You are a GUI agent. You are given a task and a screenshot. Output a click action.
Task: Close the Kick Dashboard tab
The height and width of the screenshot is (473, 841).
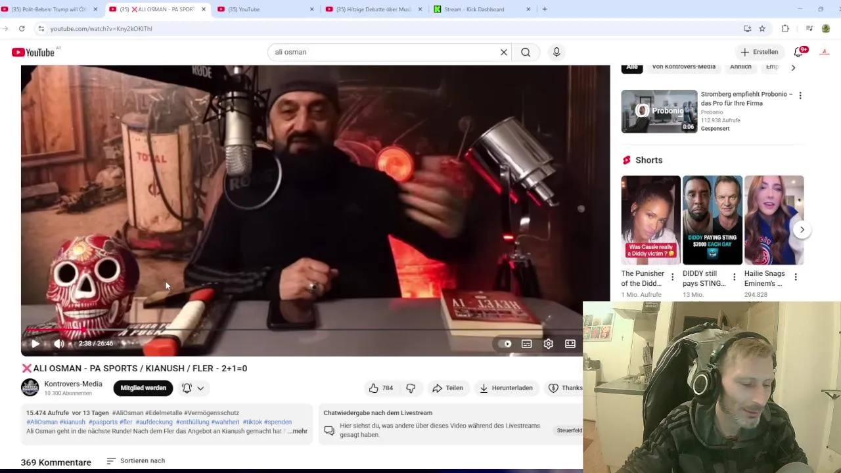(x=528, y=9)
